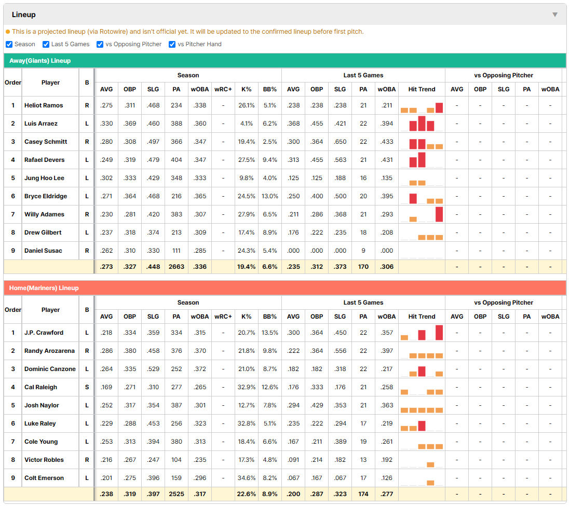Click the orange projected lineup notice dot

coord(8,32)
